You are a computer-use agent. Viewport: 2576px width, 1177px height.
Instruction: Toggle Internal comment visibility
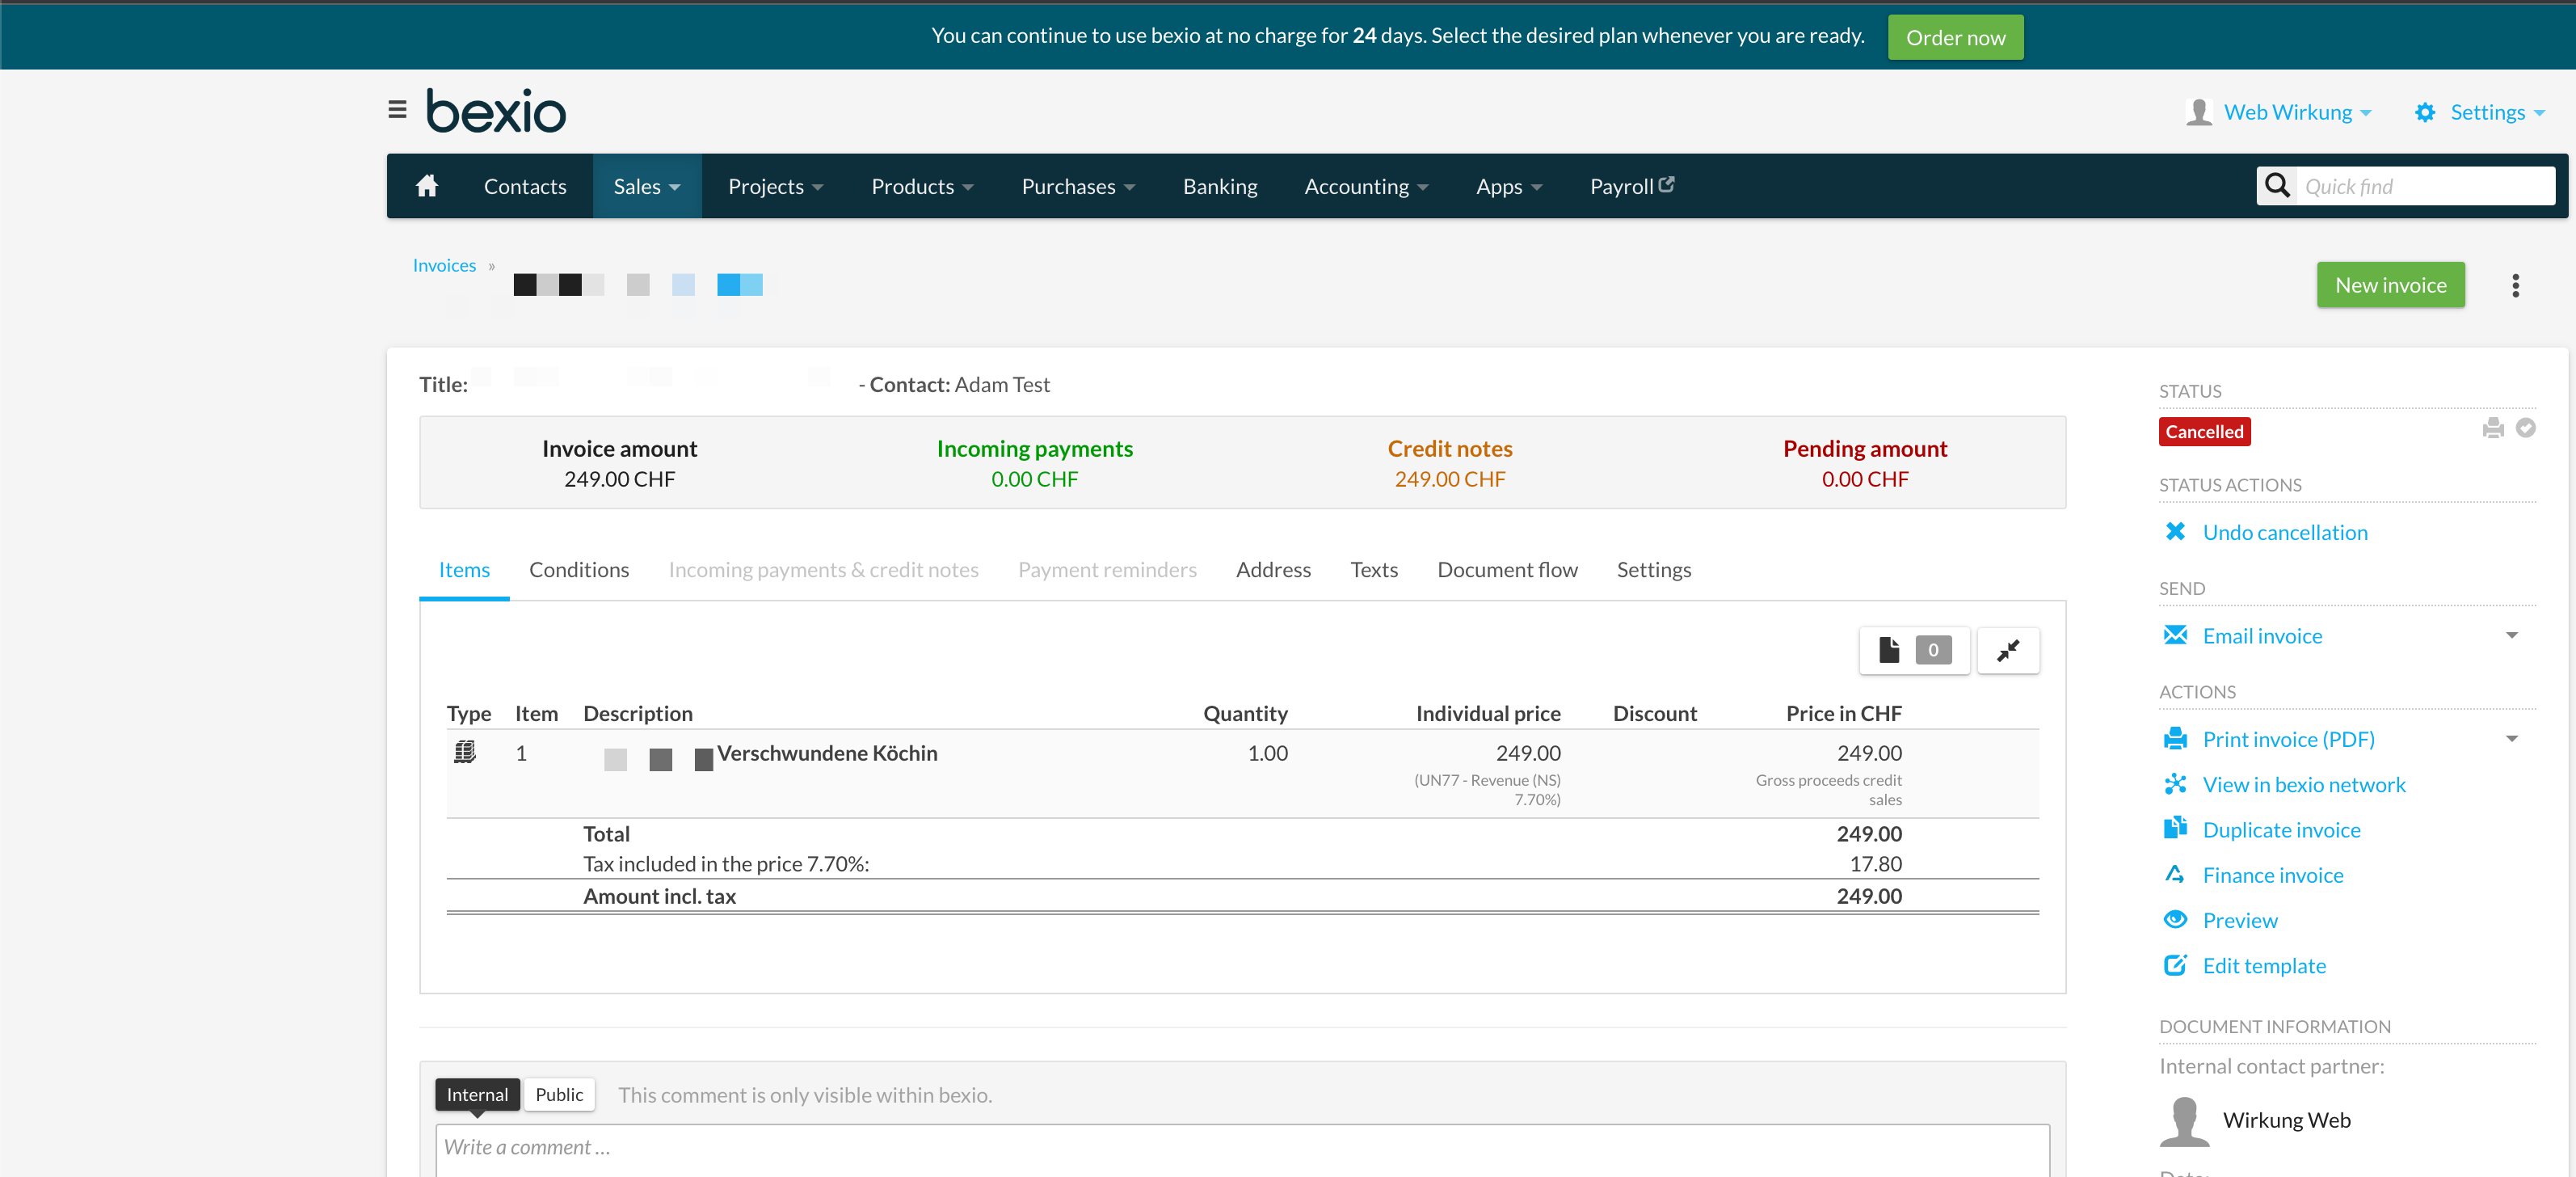(x=477, y=1093)
